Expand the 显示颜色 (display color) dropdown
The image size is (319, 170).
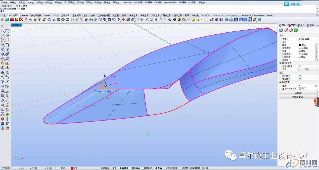(x=316, y=48)
